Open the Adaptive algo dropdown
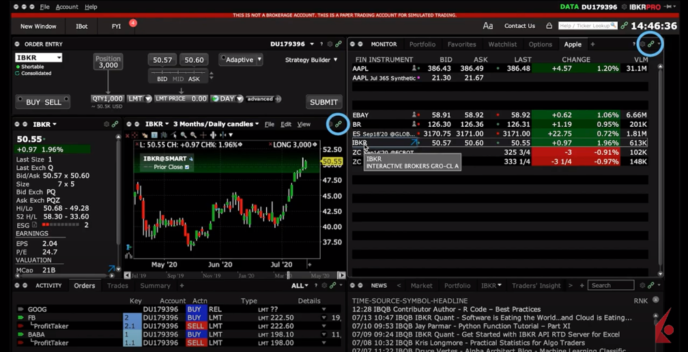688x352 pixels. [x=240, y=60]
